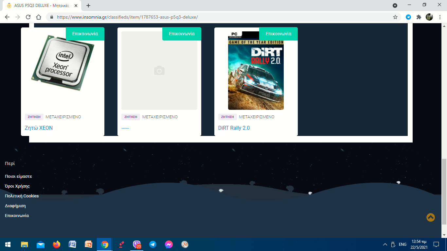Open File Explorer from the taskbar
447x251 pixels.
[x=25, y=244]
